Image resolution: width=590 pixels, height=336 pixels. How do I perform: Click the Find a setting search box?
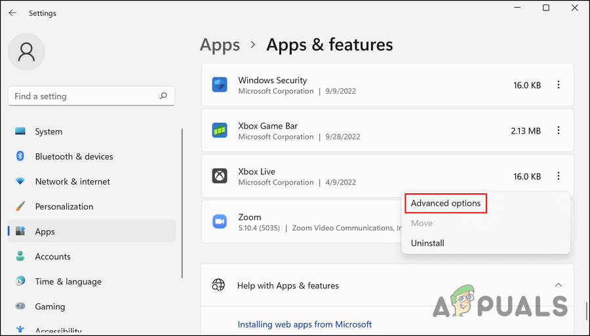coord(91,96)
